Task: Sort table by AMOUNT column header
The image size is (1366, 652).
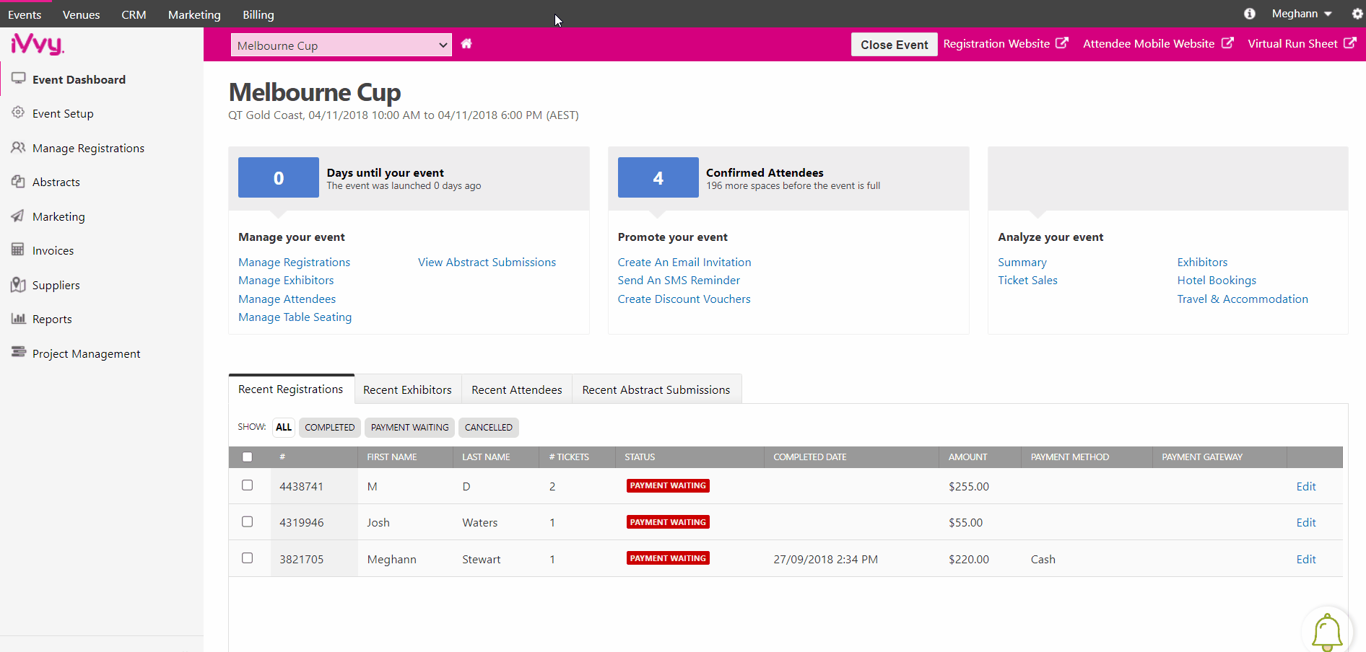Action: (967, 457)
